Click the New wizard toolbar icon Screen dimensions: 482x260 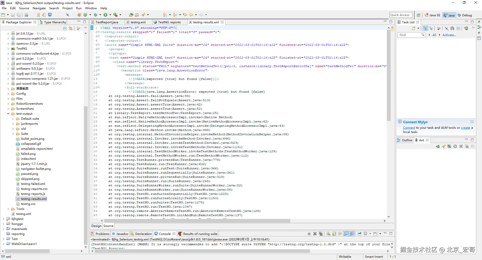tap(3, 15)
